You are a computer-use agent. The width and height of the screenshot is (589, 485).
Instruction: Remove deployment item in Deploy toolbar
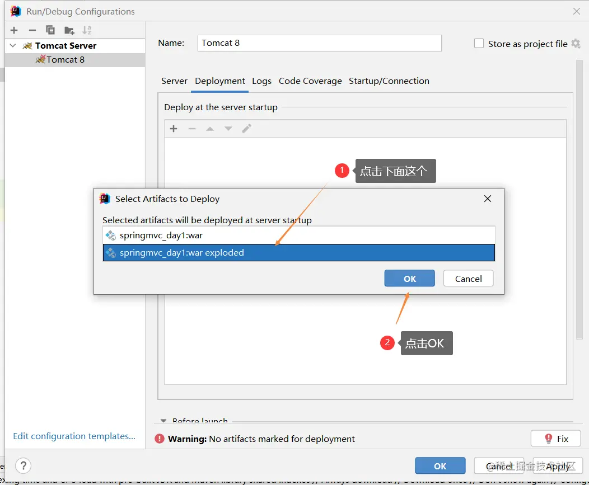coord(192,129)
